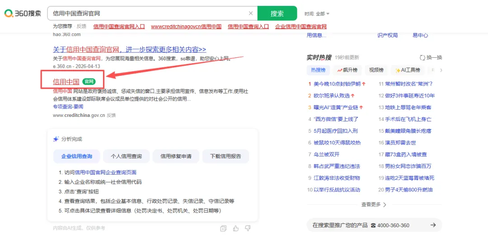Open hot search 戴美瞳眼角膜长疙瘩
Screen dimensions: 488x236
click(x=408, y=131)
